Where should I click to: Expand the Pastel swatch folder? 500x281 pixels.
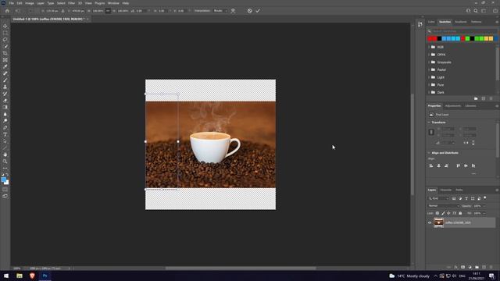[429, 69]
